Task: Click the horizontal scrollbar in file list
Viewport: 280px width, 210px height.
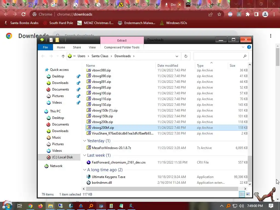Action: click(162, 189)
